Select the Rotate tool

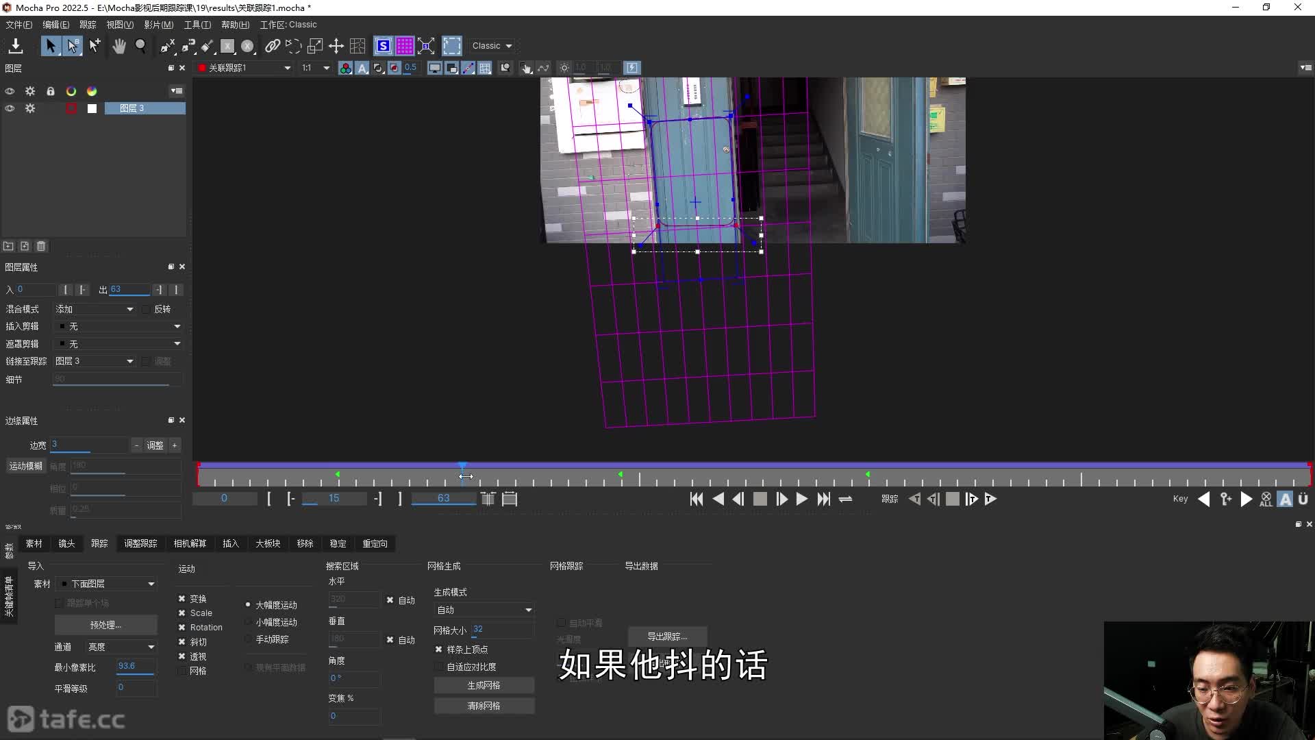tap(293, 46)
